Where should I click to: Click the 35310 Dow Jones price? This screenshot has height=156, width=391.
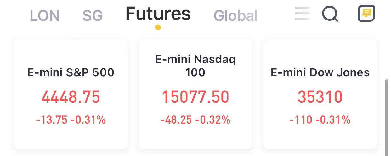click(x=320, y=97)
